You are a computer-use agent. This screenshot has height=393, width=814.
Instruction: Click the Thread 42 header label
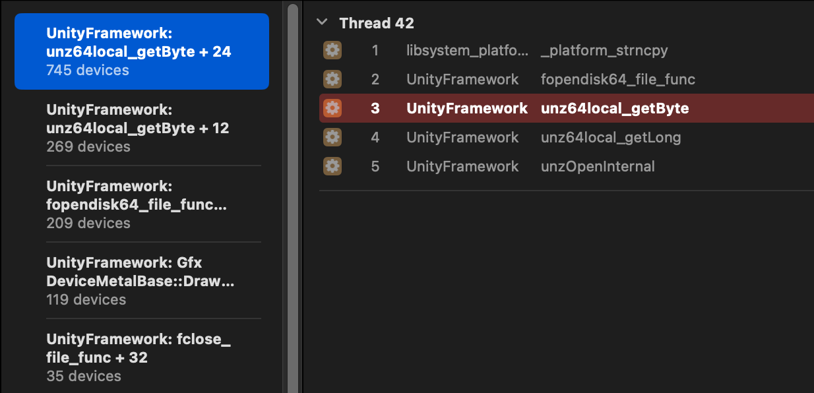coord(377,22)
